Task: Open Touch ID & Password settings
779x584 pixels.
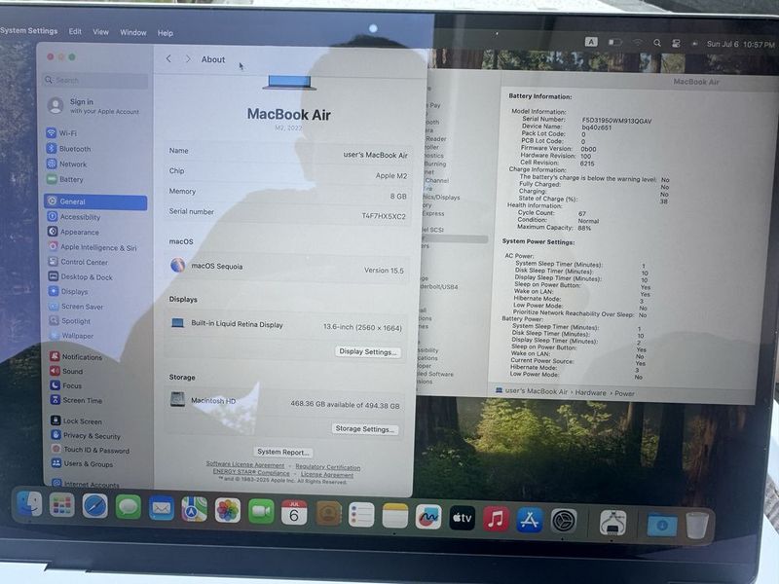Action: coord(91,450)
